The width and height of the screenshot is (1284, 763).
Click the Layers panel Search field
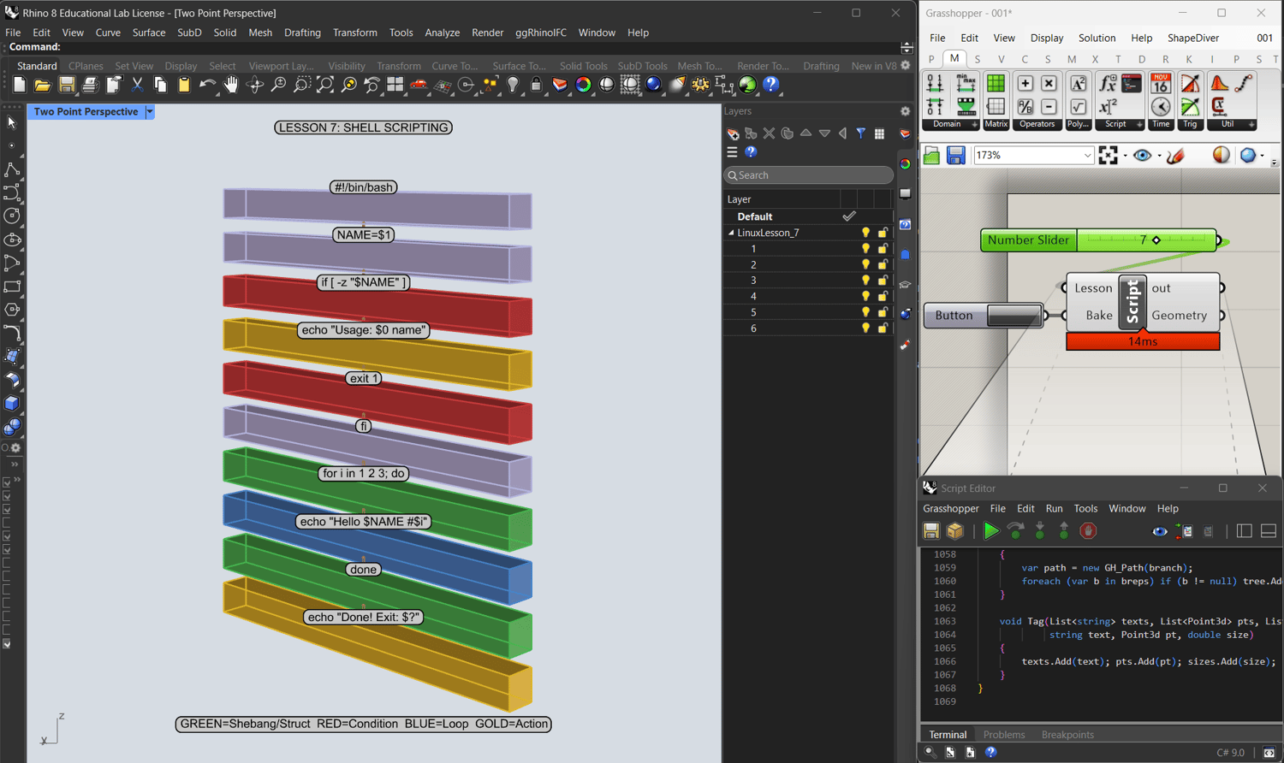pos(809,175)
